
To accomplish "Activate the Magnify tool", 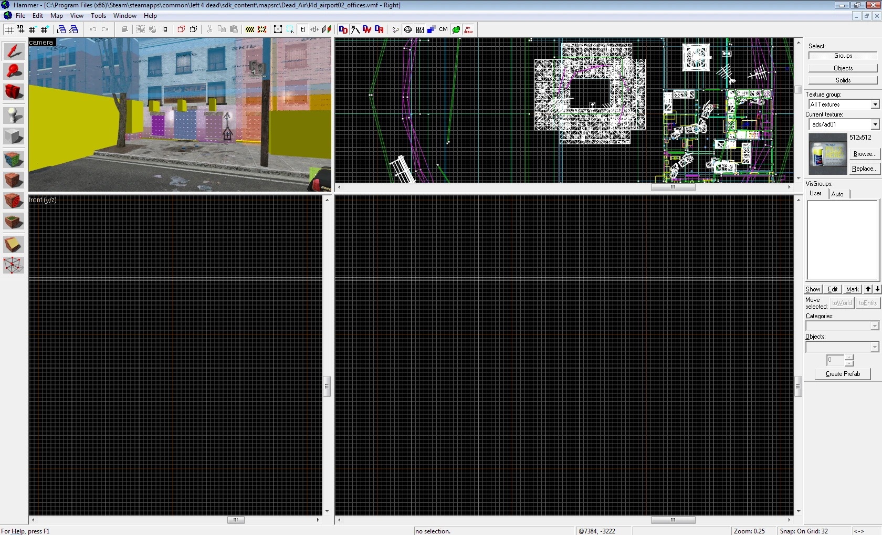I will (x=14, y=71).
